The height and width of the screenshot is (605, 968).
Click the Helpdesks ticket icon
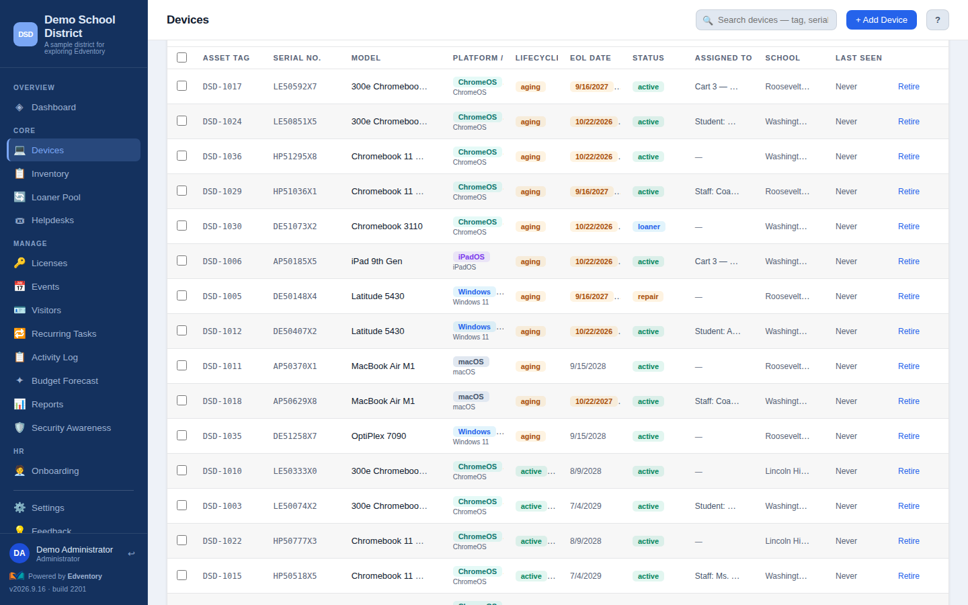pyautogui.click(x=19, y=220)
